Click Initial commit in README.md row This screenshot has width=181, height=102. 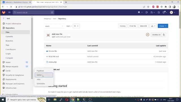tap(93, 57)
